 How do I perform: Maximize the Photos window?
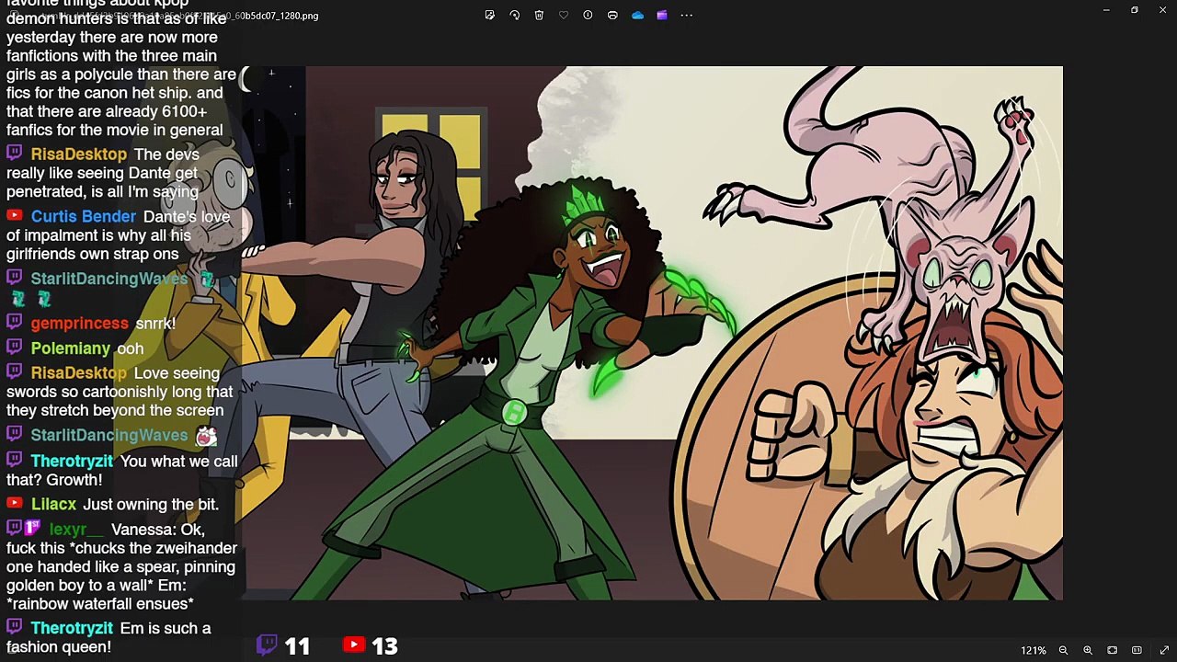pyautogui.click(x=1135, y=10)
